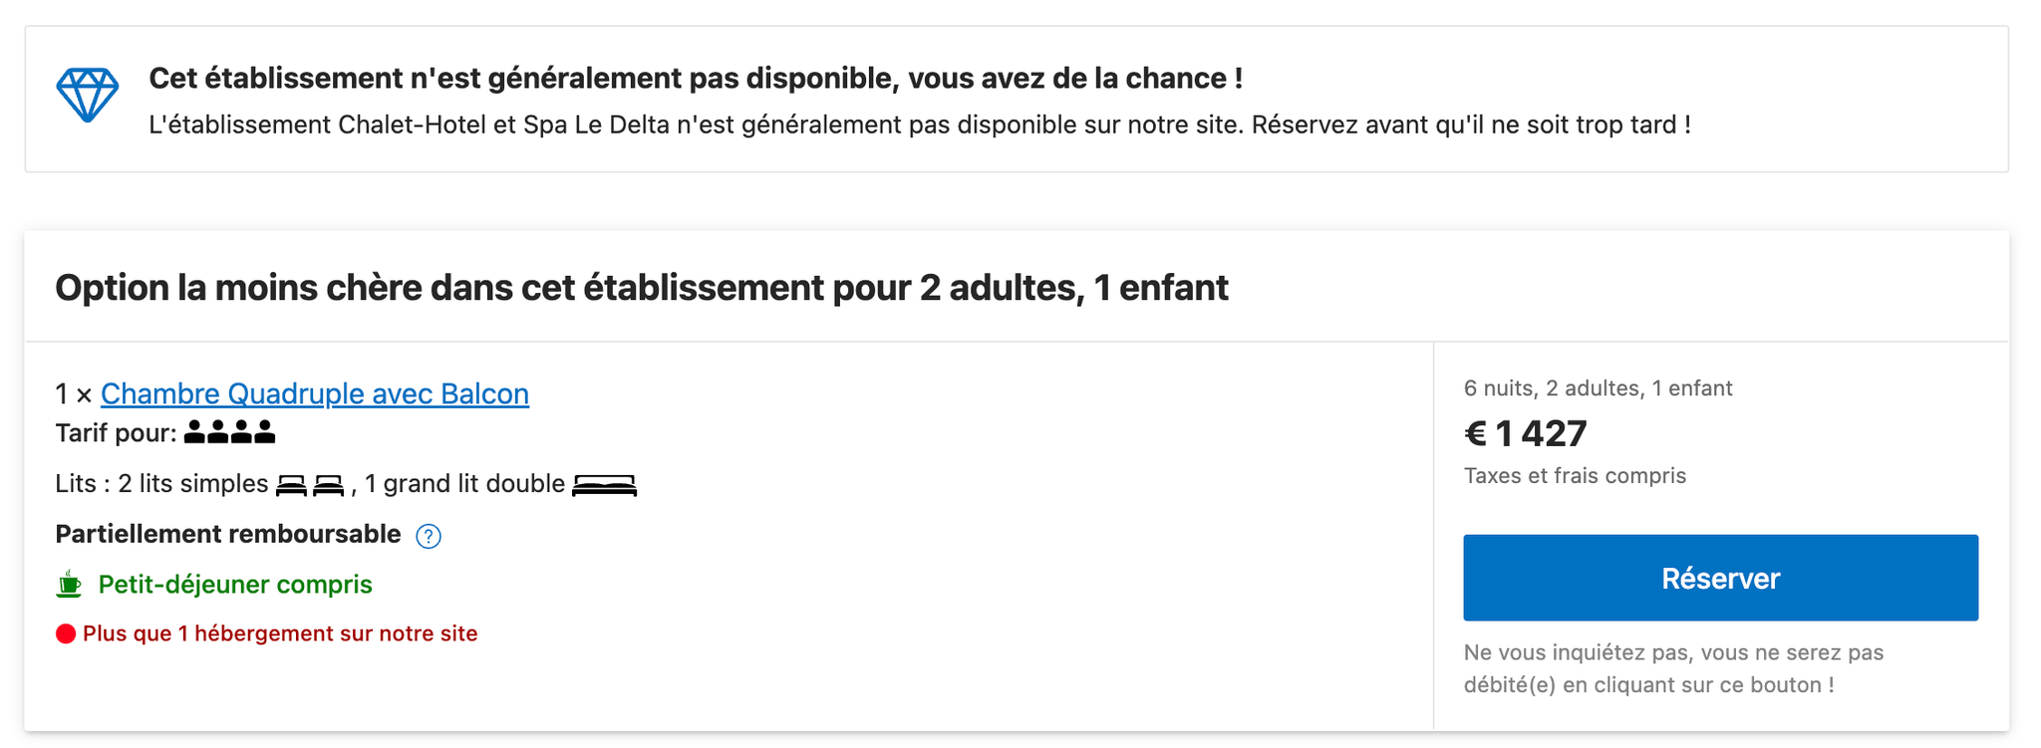Click the 'Ne vous inquiétez pas' reassurance text
Screen dimensions: 2041x748
click(x=1673, y=668)
